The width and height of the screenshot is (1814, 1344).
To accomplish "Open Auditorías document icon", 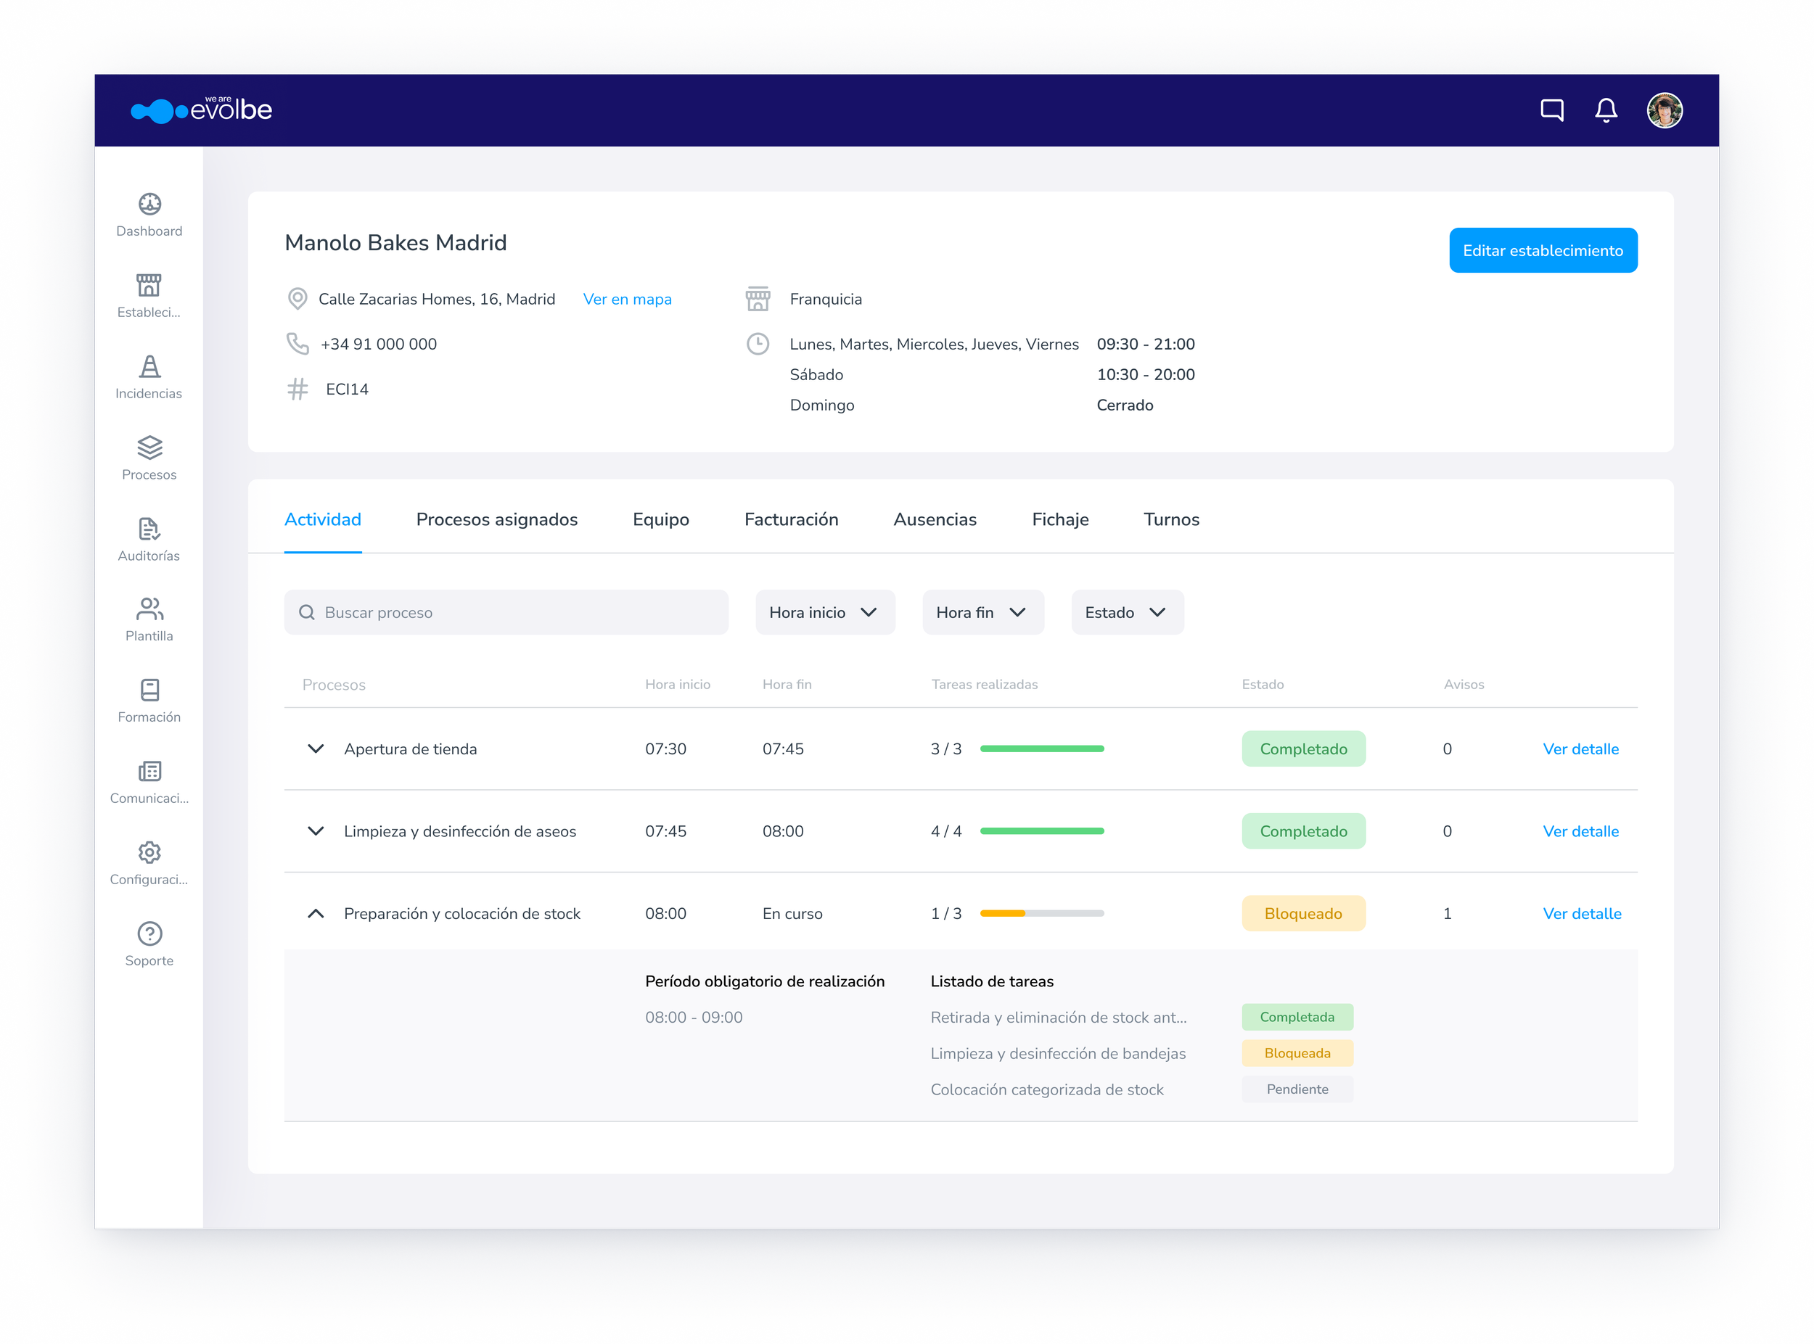I will 149,529.
